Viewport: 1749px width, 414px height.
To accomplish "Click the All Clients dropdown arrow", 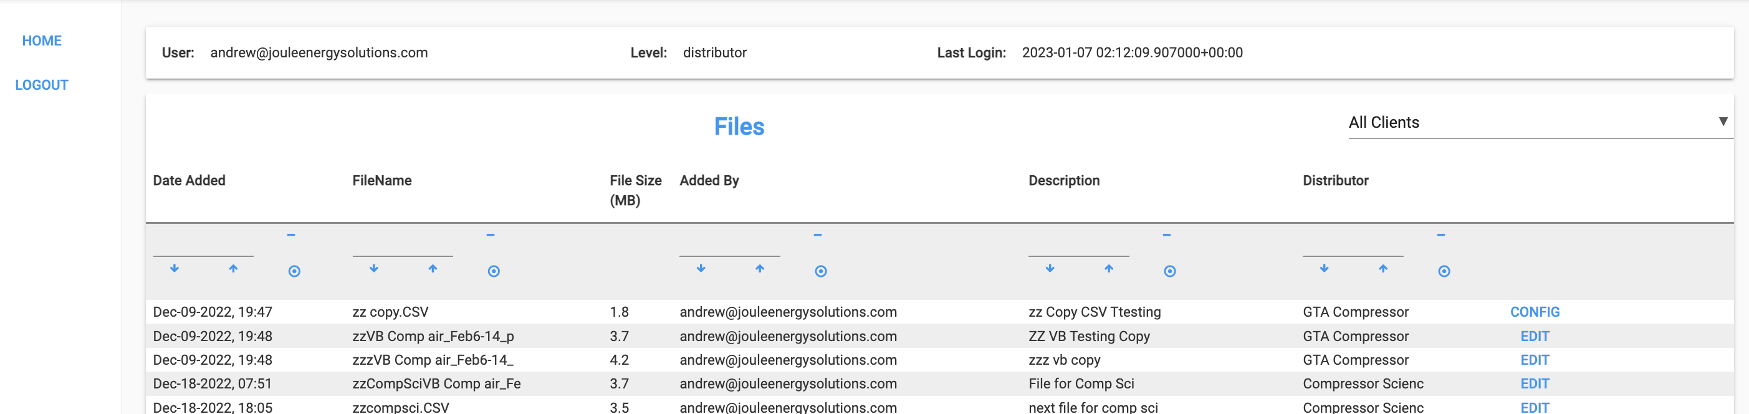I will click(x=1723, y=122).
